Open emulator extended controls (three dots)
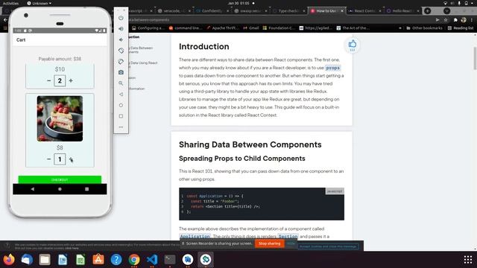This screenshot has width=477, height=268. pyautogui.click(x=121, y=127)
